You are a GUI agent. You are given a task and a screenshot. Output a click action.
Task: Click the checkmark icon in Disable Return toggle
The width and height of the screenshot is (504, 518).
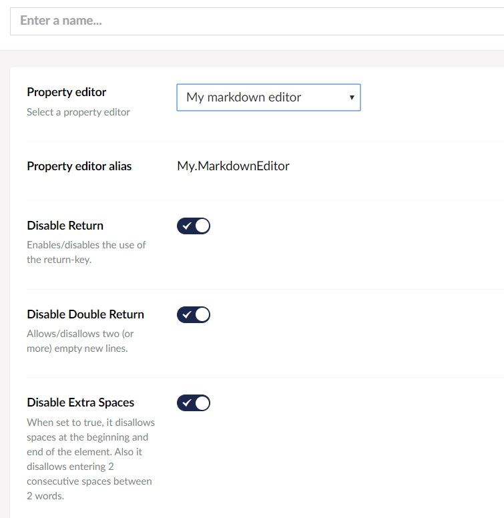tap(187, 226)
